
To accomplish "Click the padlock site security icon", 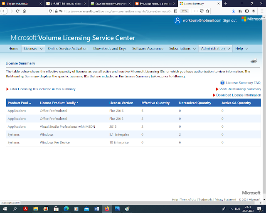I will click(56, 11).
